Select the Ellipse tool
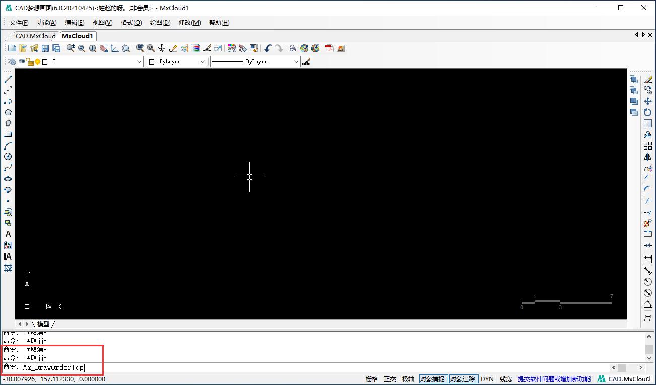The width and height of the screenshot is (656, 385). pyautogui.click(x=8, y=179)
